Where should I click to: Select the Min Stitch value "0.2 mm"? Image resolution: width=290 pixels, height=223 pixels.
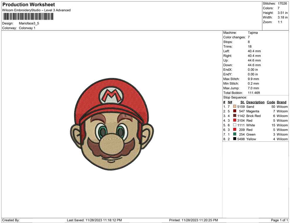click(253, 83)
